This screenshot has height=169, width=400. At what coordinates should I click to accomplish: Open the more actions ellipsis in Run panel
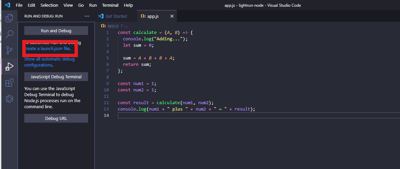tap(87, 16)
